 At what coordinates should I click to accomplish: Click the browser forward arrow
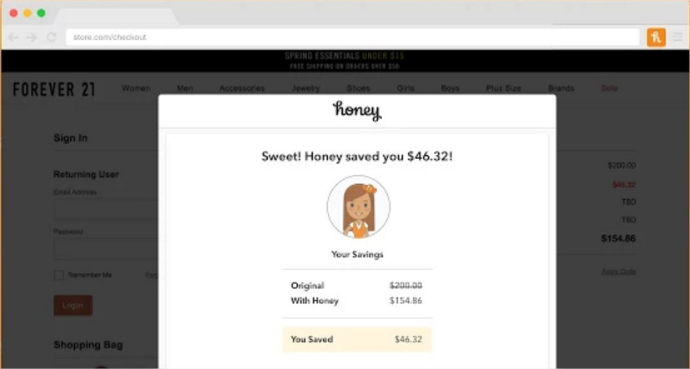coord(32,37)
